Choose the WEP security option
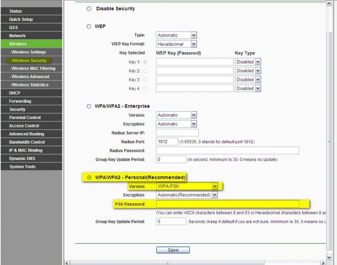Image resolution: width=337 pixels, height=265 pixels. [x=89, y=26]
